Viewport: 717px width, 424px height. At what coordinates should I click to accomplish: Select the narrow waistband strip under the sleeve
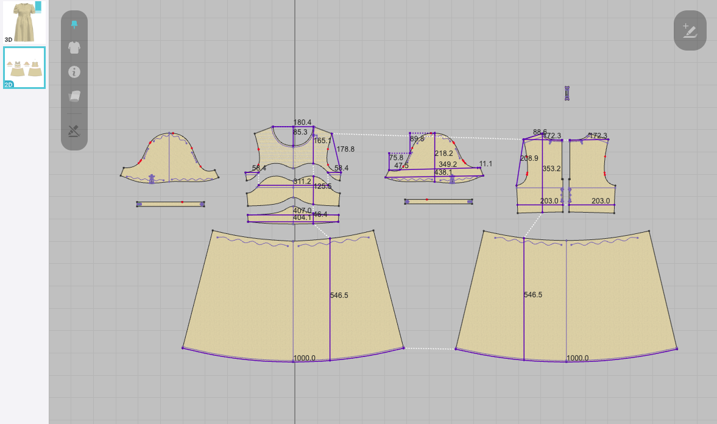(171, 203)
